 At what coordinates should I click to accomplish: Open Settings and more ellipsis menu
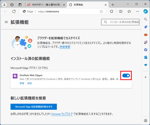pyautogui.click(x=137, y=11)
